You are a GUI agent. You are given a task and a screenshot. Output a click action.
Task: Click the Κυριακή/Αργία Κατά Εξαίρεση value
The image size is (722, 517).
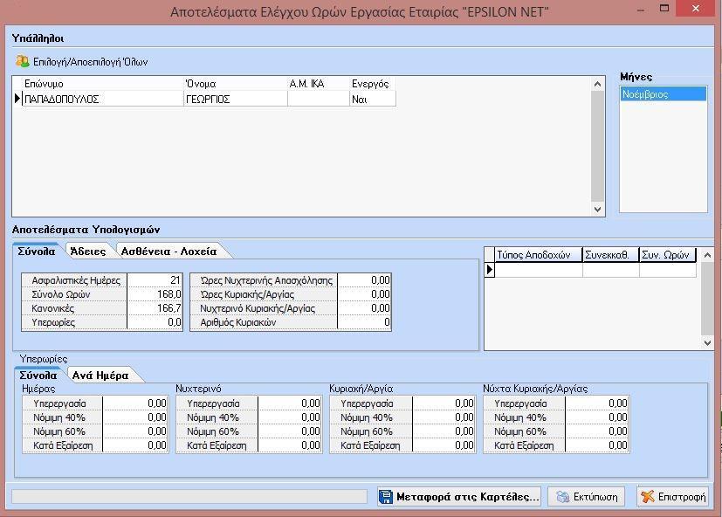pyautogui.click(x=444, y=445)
